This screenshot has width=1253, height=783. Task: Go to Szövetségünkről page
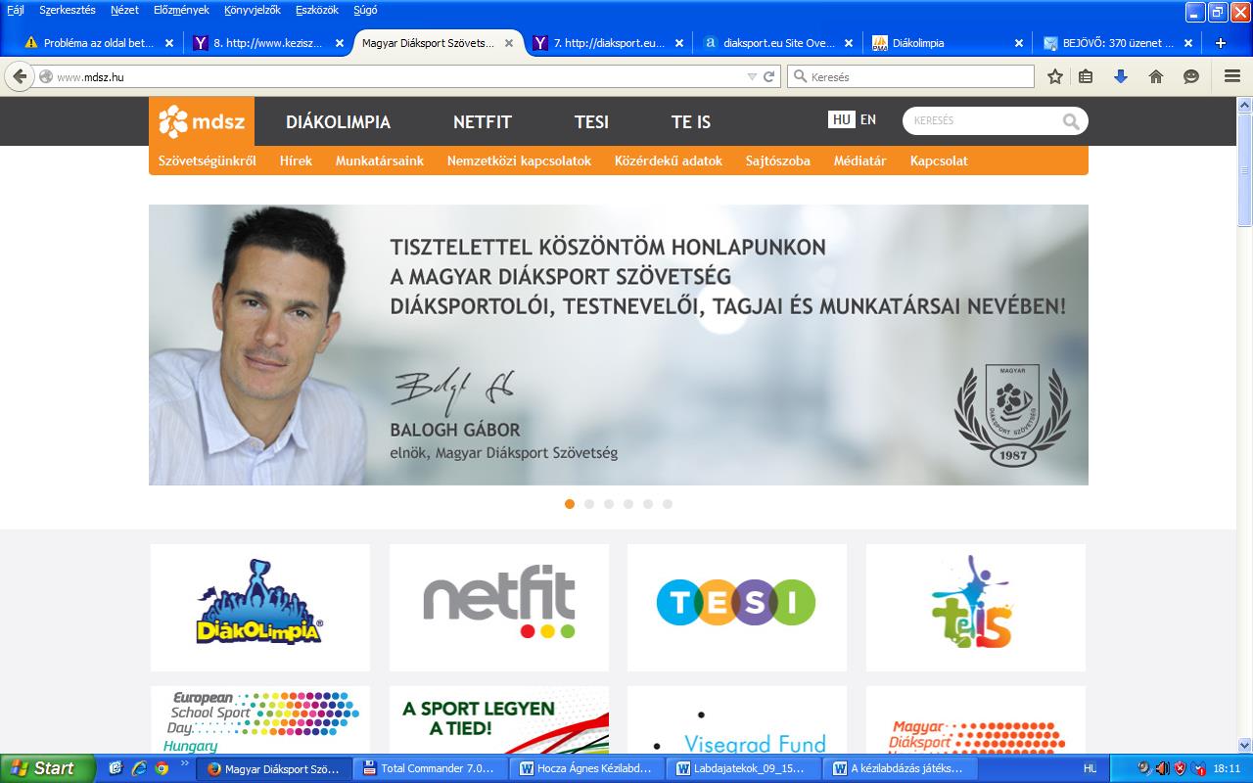point(208,161)
